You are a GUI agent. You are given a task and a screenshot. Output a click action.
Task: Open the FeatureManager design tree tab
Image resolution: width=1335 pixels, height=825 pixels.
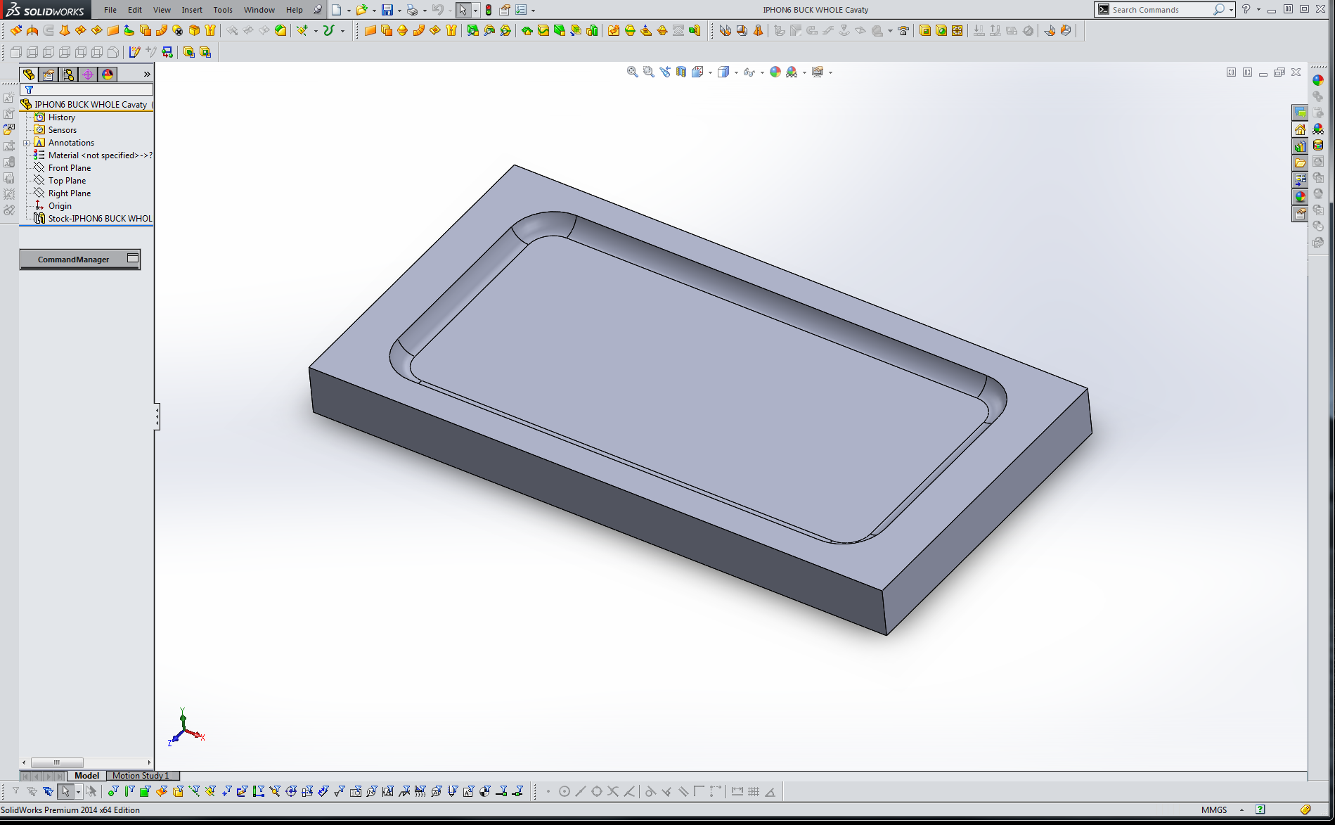tap(29, 75)
